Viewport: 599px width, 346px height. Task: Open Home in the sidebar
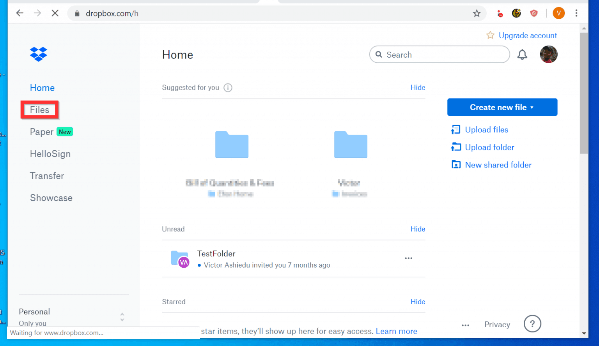coord(42,88)
